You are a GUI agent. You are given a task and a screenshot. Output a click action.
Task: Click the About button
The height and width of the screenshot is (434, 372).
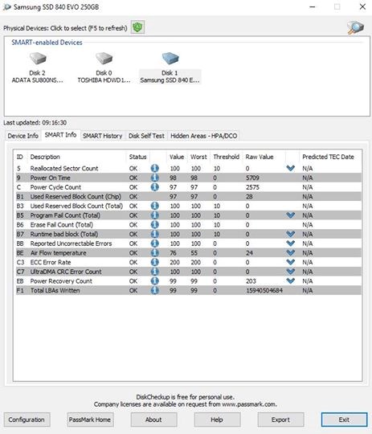point(153,420)
